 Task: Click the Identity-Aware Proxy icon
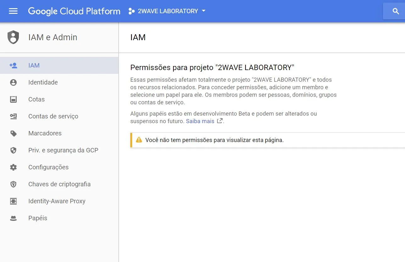click(x=13, y=201)
